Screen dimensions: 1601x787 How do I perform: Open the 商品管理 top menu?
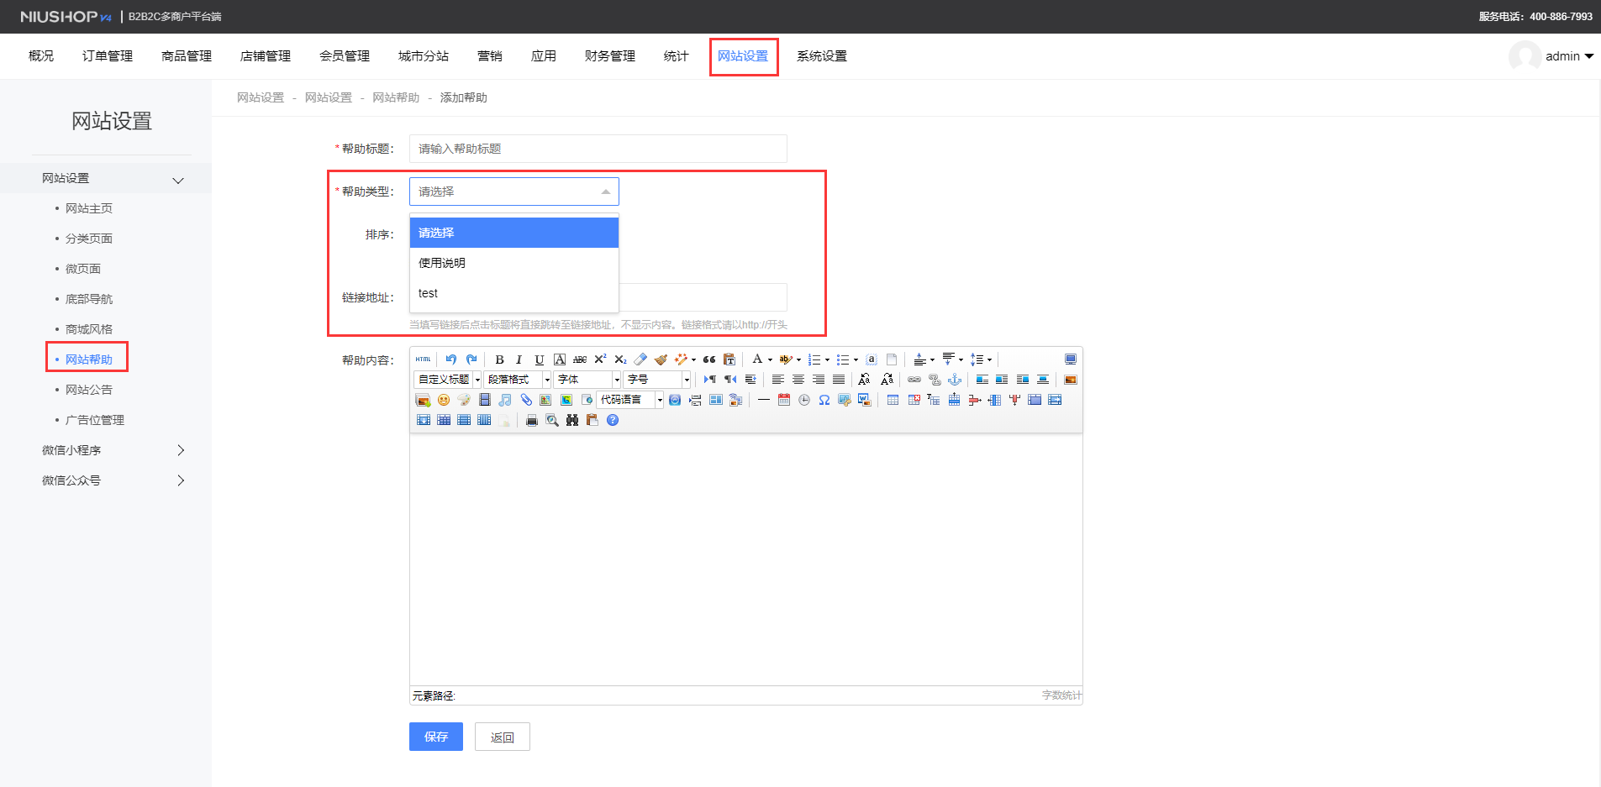pyautogui.click(x=187, y=56)
